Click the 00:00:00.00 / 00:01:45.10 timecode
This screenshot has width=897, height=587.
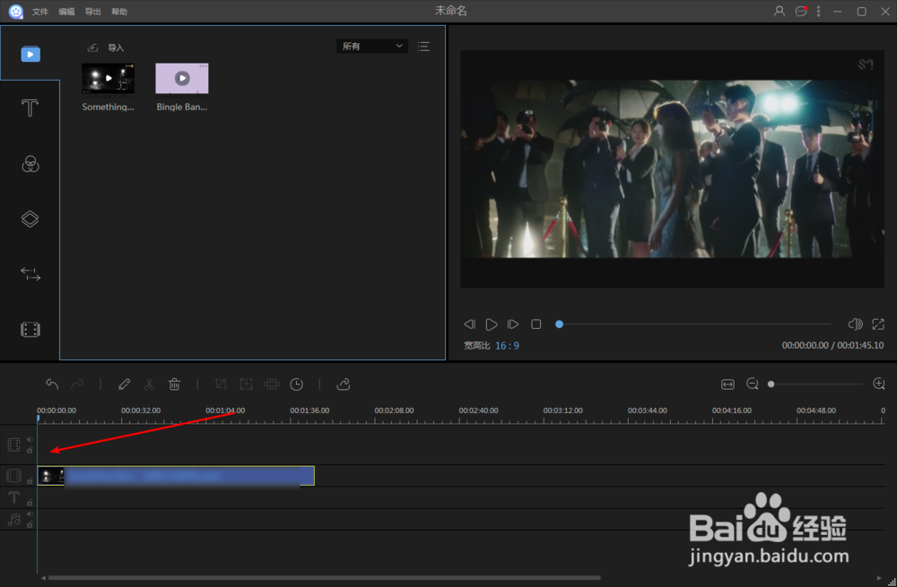(833, 345)
